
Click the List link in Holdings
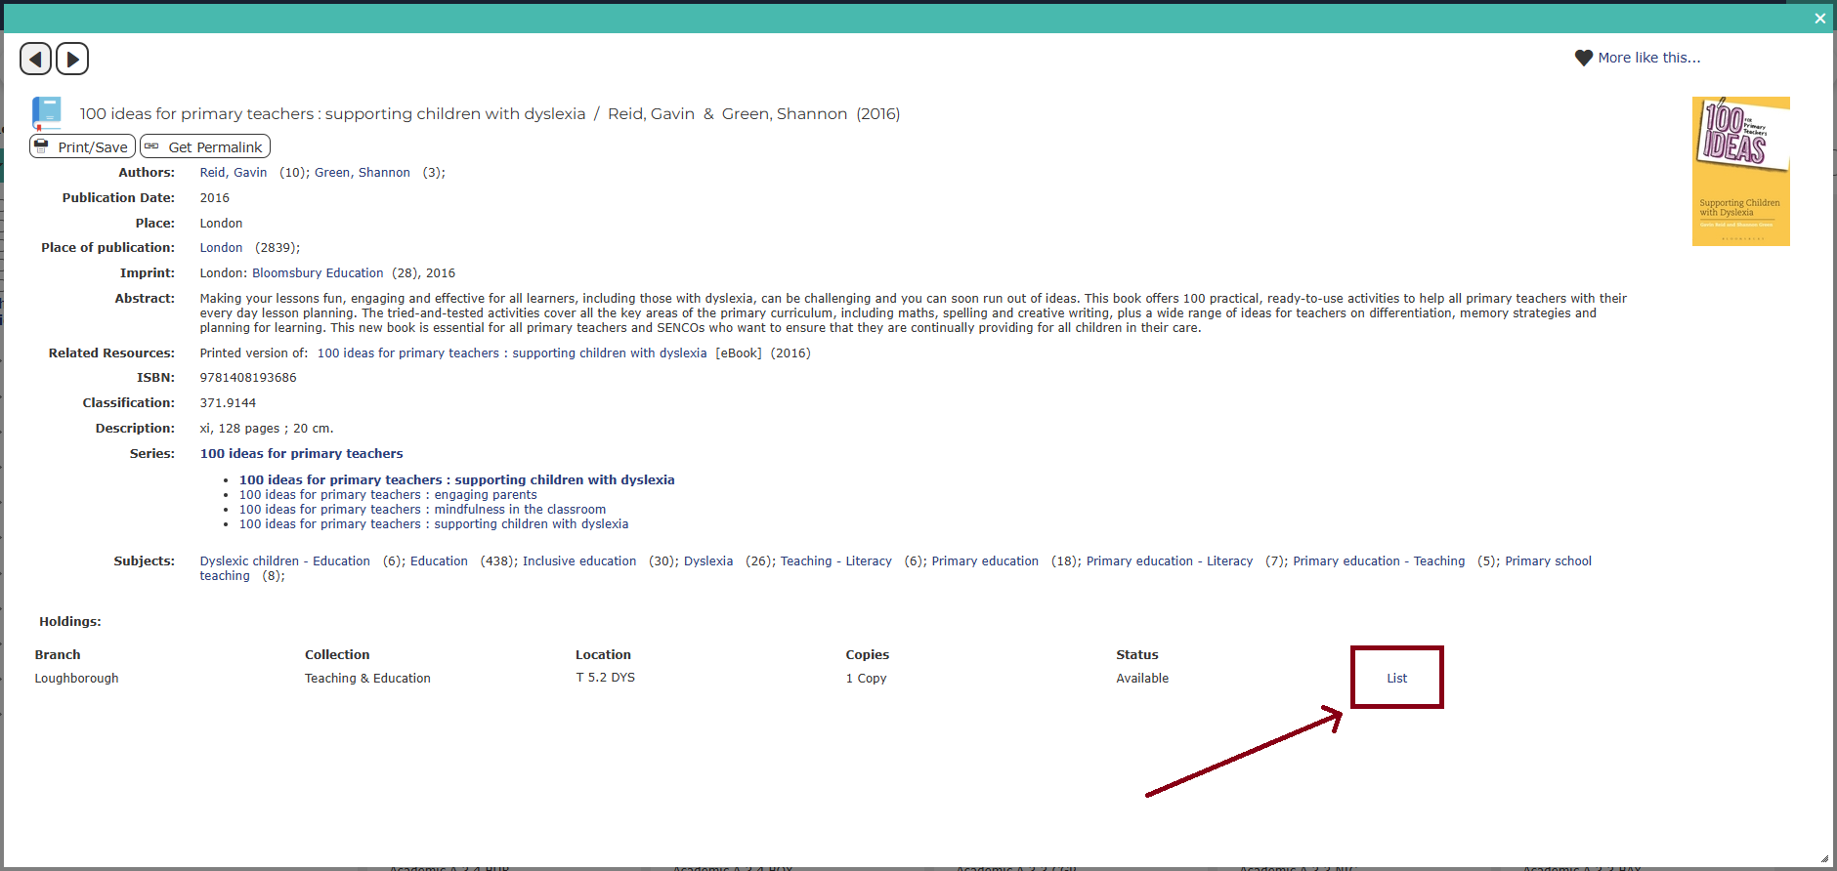click(x=1396, y=679)
